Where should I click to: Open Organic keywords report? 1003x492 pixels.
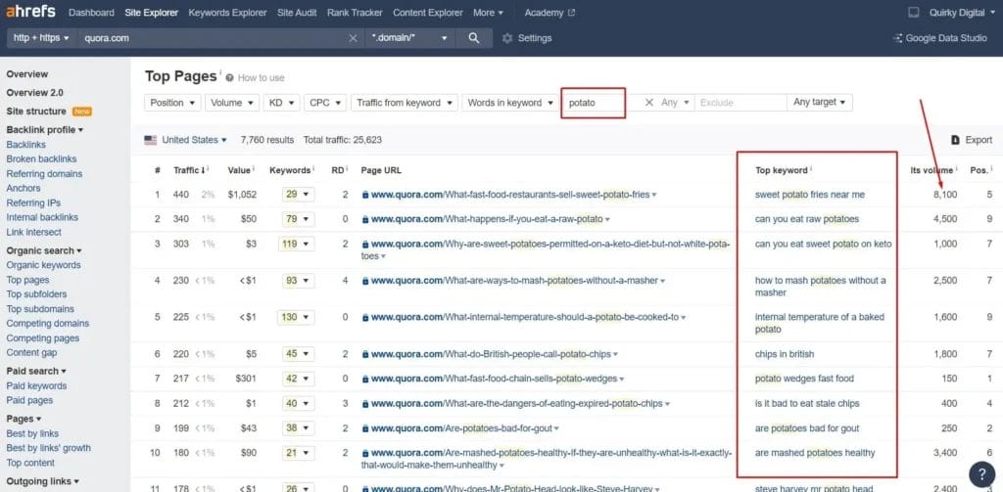(x=43, y=265)
